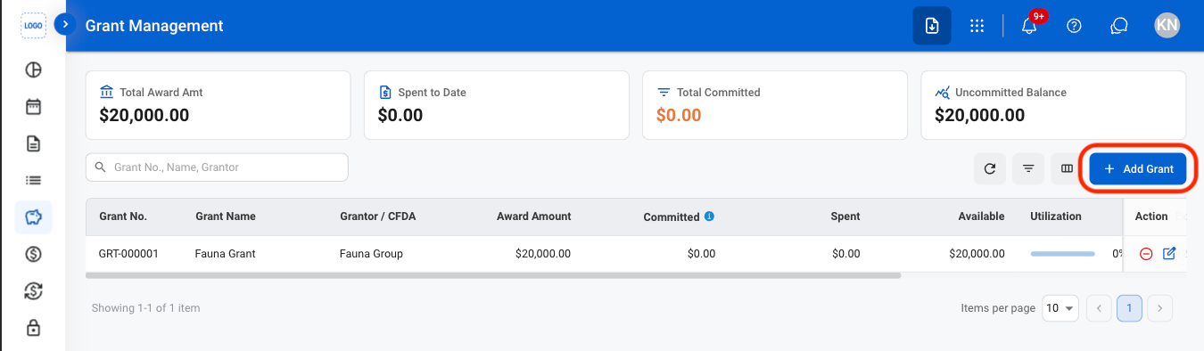Click the Add Grant button
Screen dimensions: 1204x351
(x=1137, y=168)
